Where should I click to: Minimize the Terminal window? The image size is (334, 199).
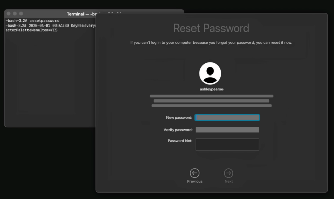15,14
